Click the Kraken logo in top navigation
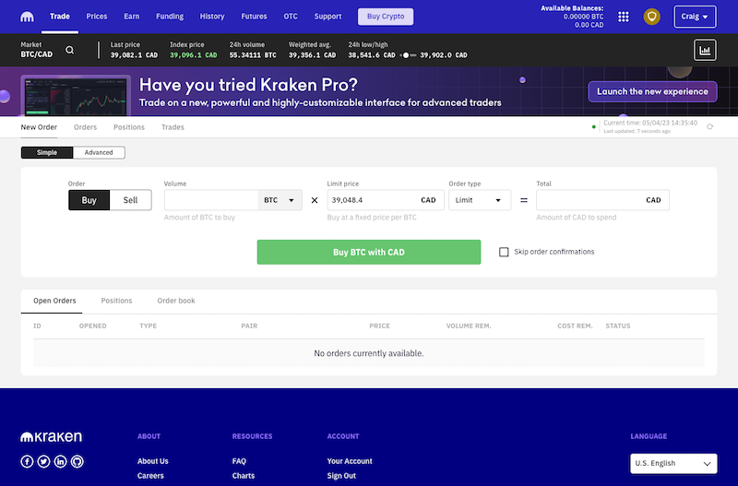738x486 pixels. pos(27,17)
